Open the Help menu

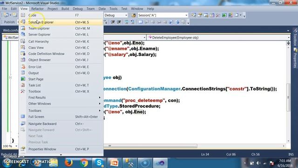point(150,9)
